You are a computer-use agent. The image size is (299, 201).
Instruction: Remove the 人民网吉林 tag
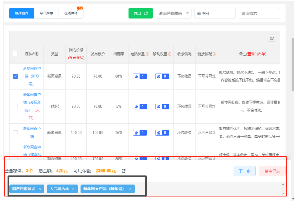pos(73,189)
